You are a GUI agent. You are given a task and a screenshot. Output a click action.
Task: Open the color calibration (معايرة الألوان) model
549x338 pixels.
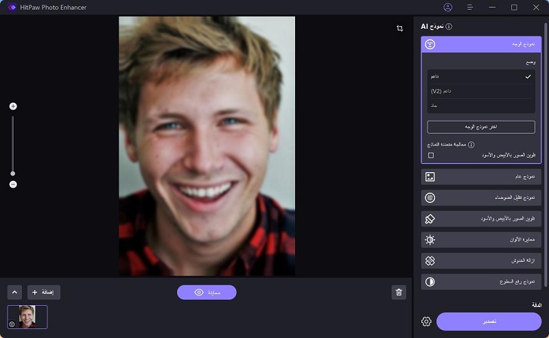481,240
